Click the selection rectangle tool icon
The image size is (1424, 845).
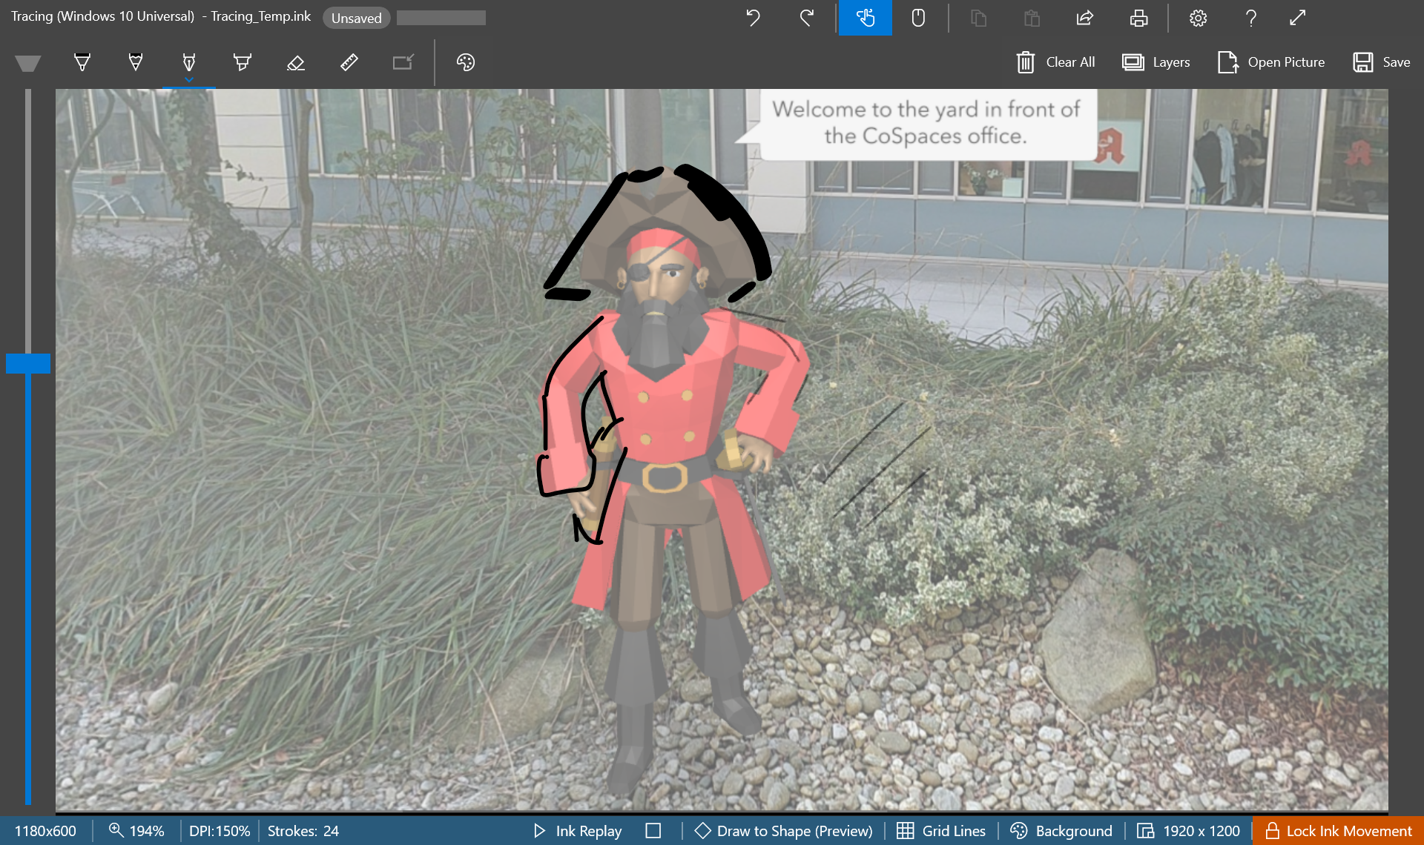click(x=403, y=62)
